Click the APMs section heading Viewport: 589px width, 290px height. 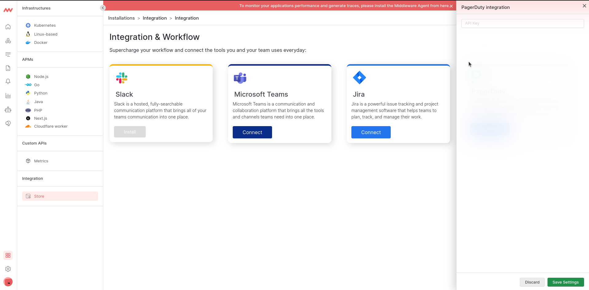(x=28, y=60)
